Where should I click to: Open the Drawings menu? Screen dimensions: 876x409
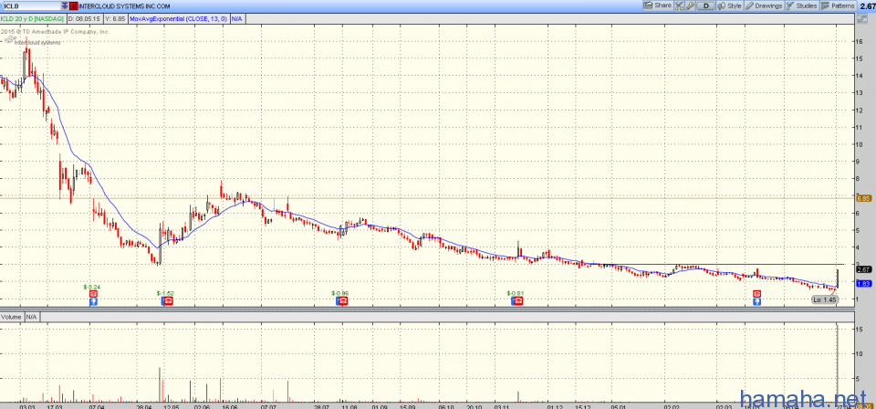(765, 5)
